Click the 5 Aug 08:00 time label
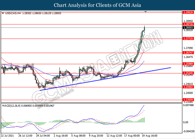 (x=79, y=136)
